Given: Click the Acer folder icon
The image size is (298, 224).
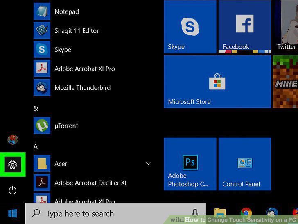Looking at the screenshot, I should click(x=42, y=163).
